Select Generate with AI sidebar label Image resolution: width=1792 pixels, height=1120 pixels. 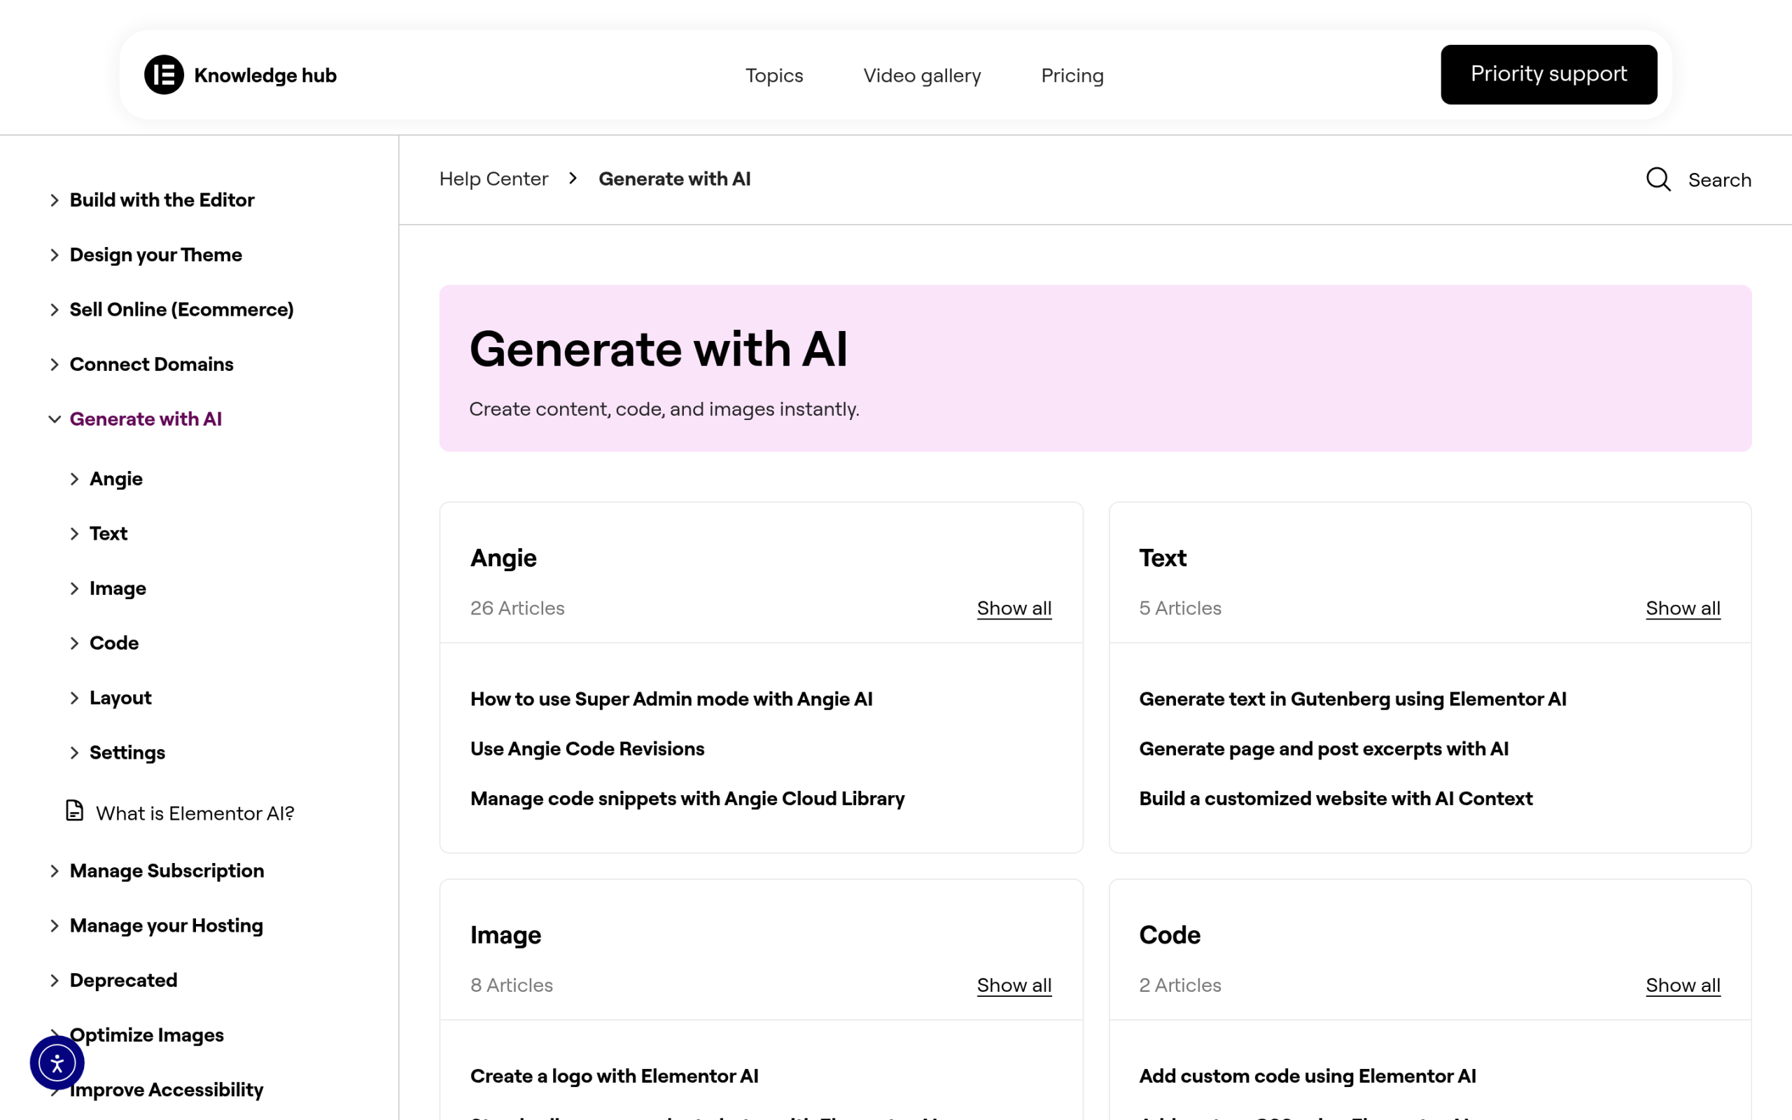(x=145, y=419)
